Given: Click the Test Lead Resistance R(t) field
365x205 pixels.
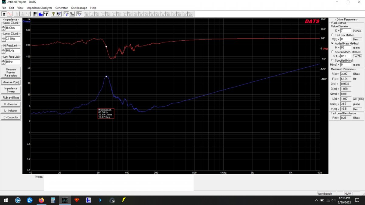Looking at the screenshot, I should coord(346,118).
